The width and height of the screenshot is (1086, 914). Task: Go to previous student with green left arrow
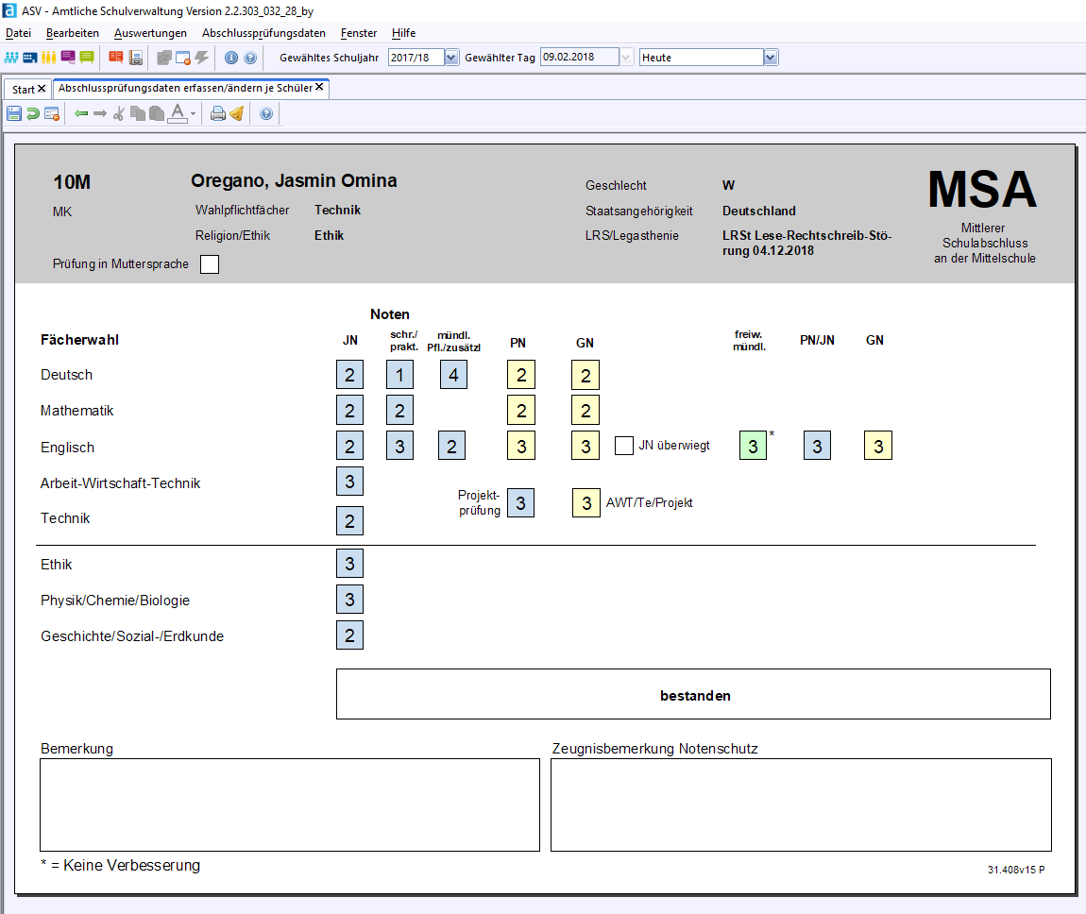pos(81,113)
